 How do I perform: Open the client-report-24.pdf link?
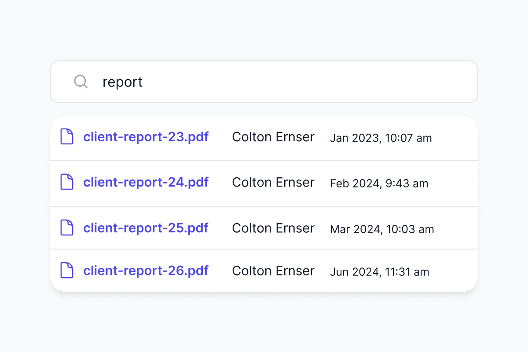click(x=146, y=182)
